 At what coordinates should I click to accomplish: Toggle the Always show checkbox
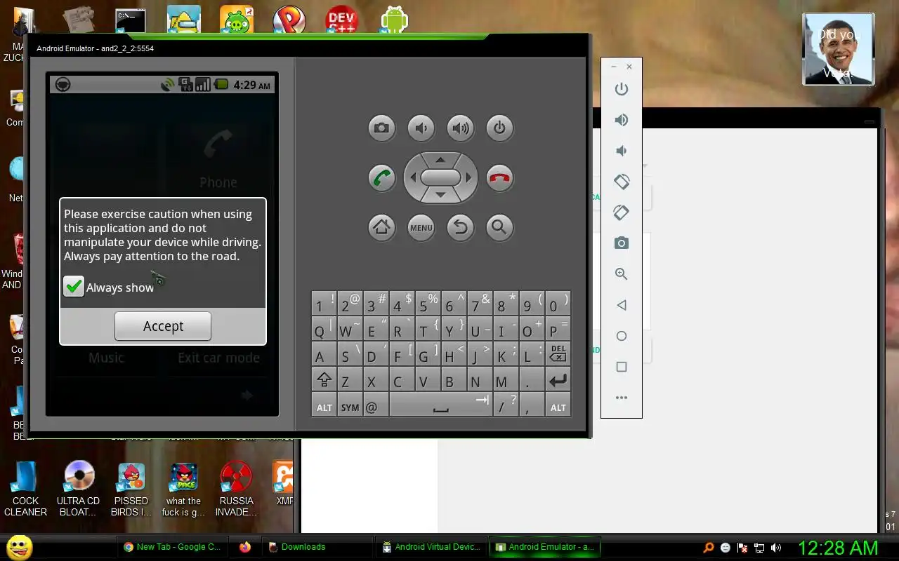pos(74,286)
